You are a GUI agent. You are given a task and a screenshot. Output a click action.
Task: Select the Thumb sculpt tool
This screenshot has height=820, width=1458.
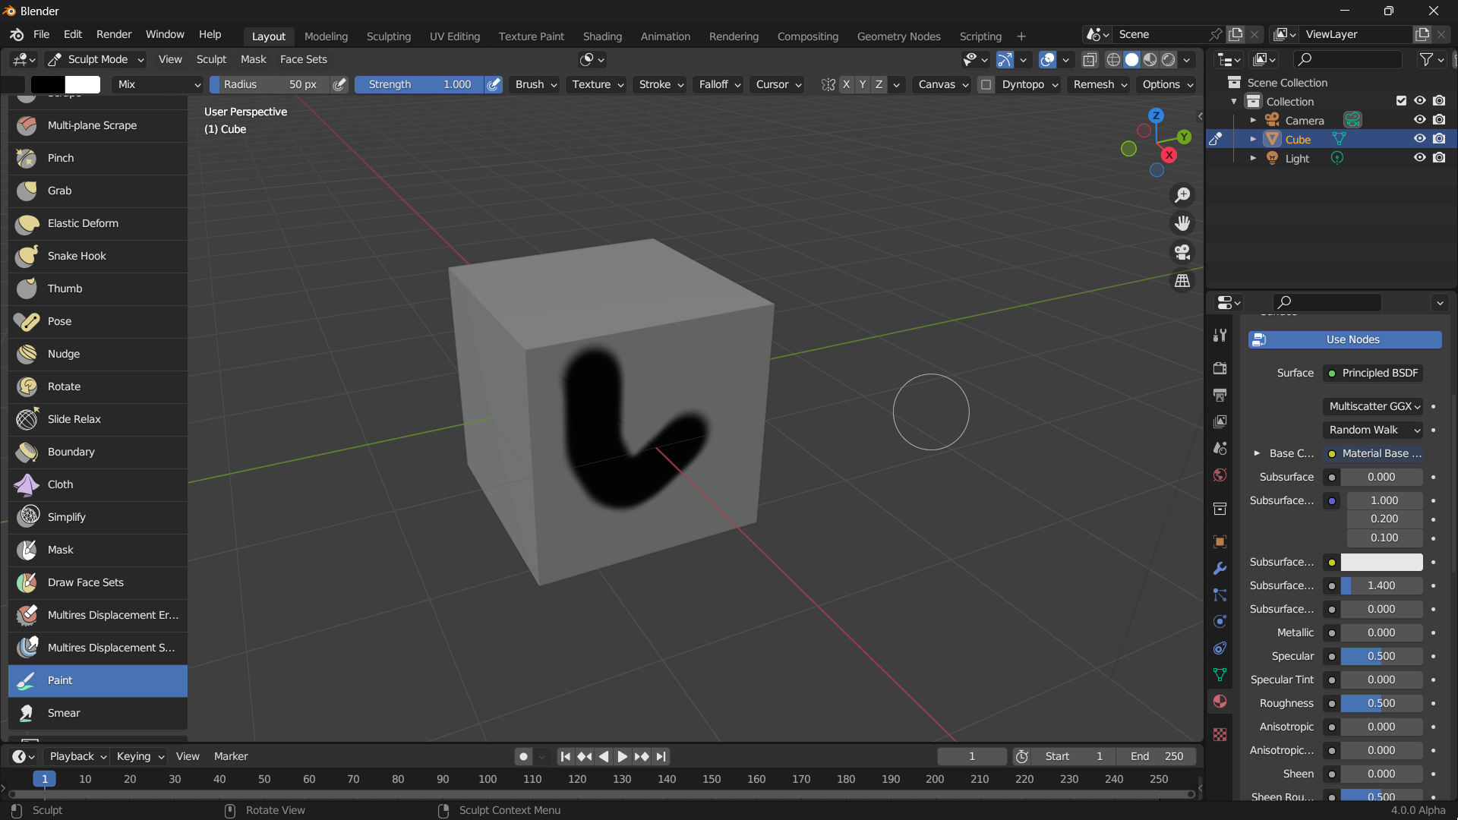(98, 289)
